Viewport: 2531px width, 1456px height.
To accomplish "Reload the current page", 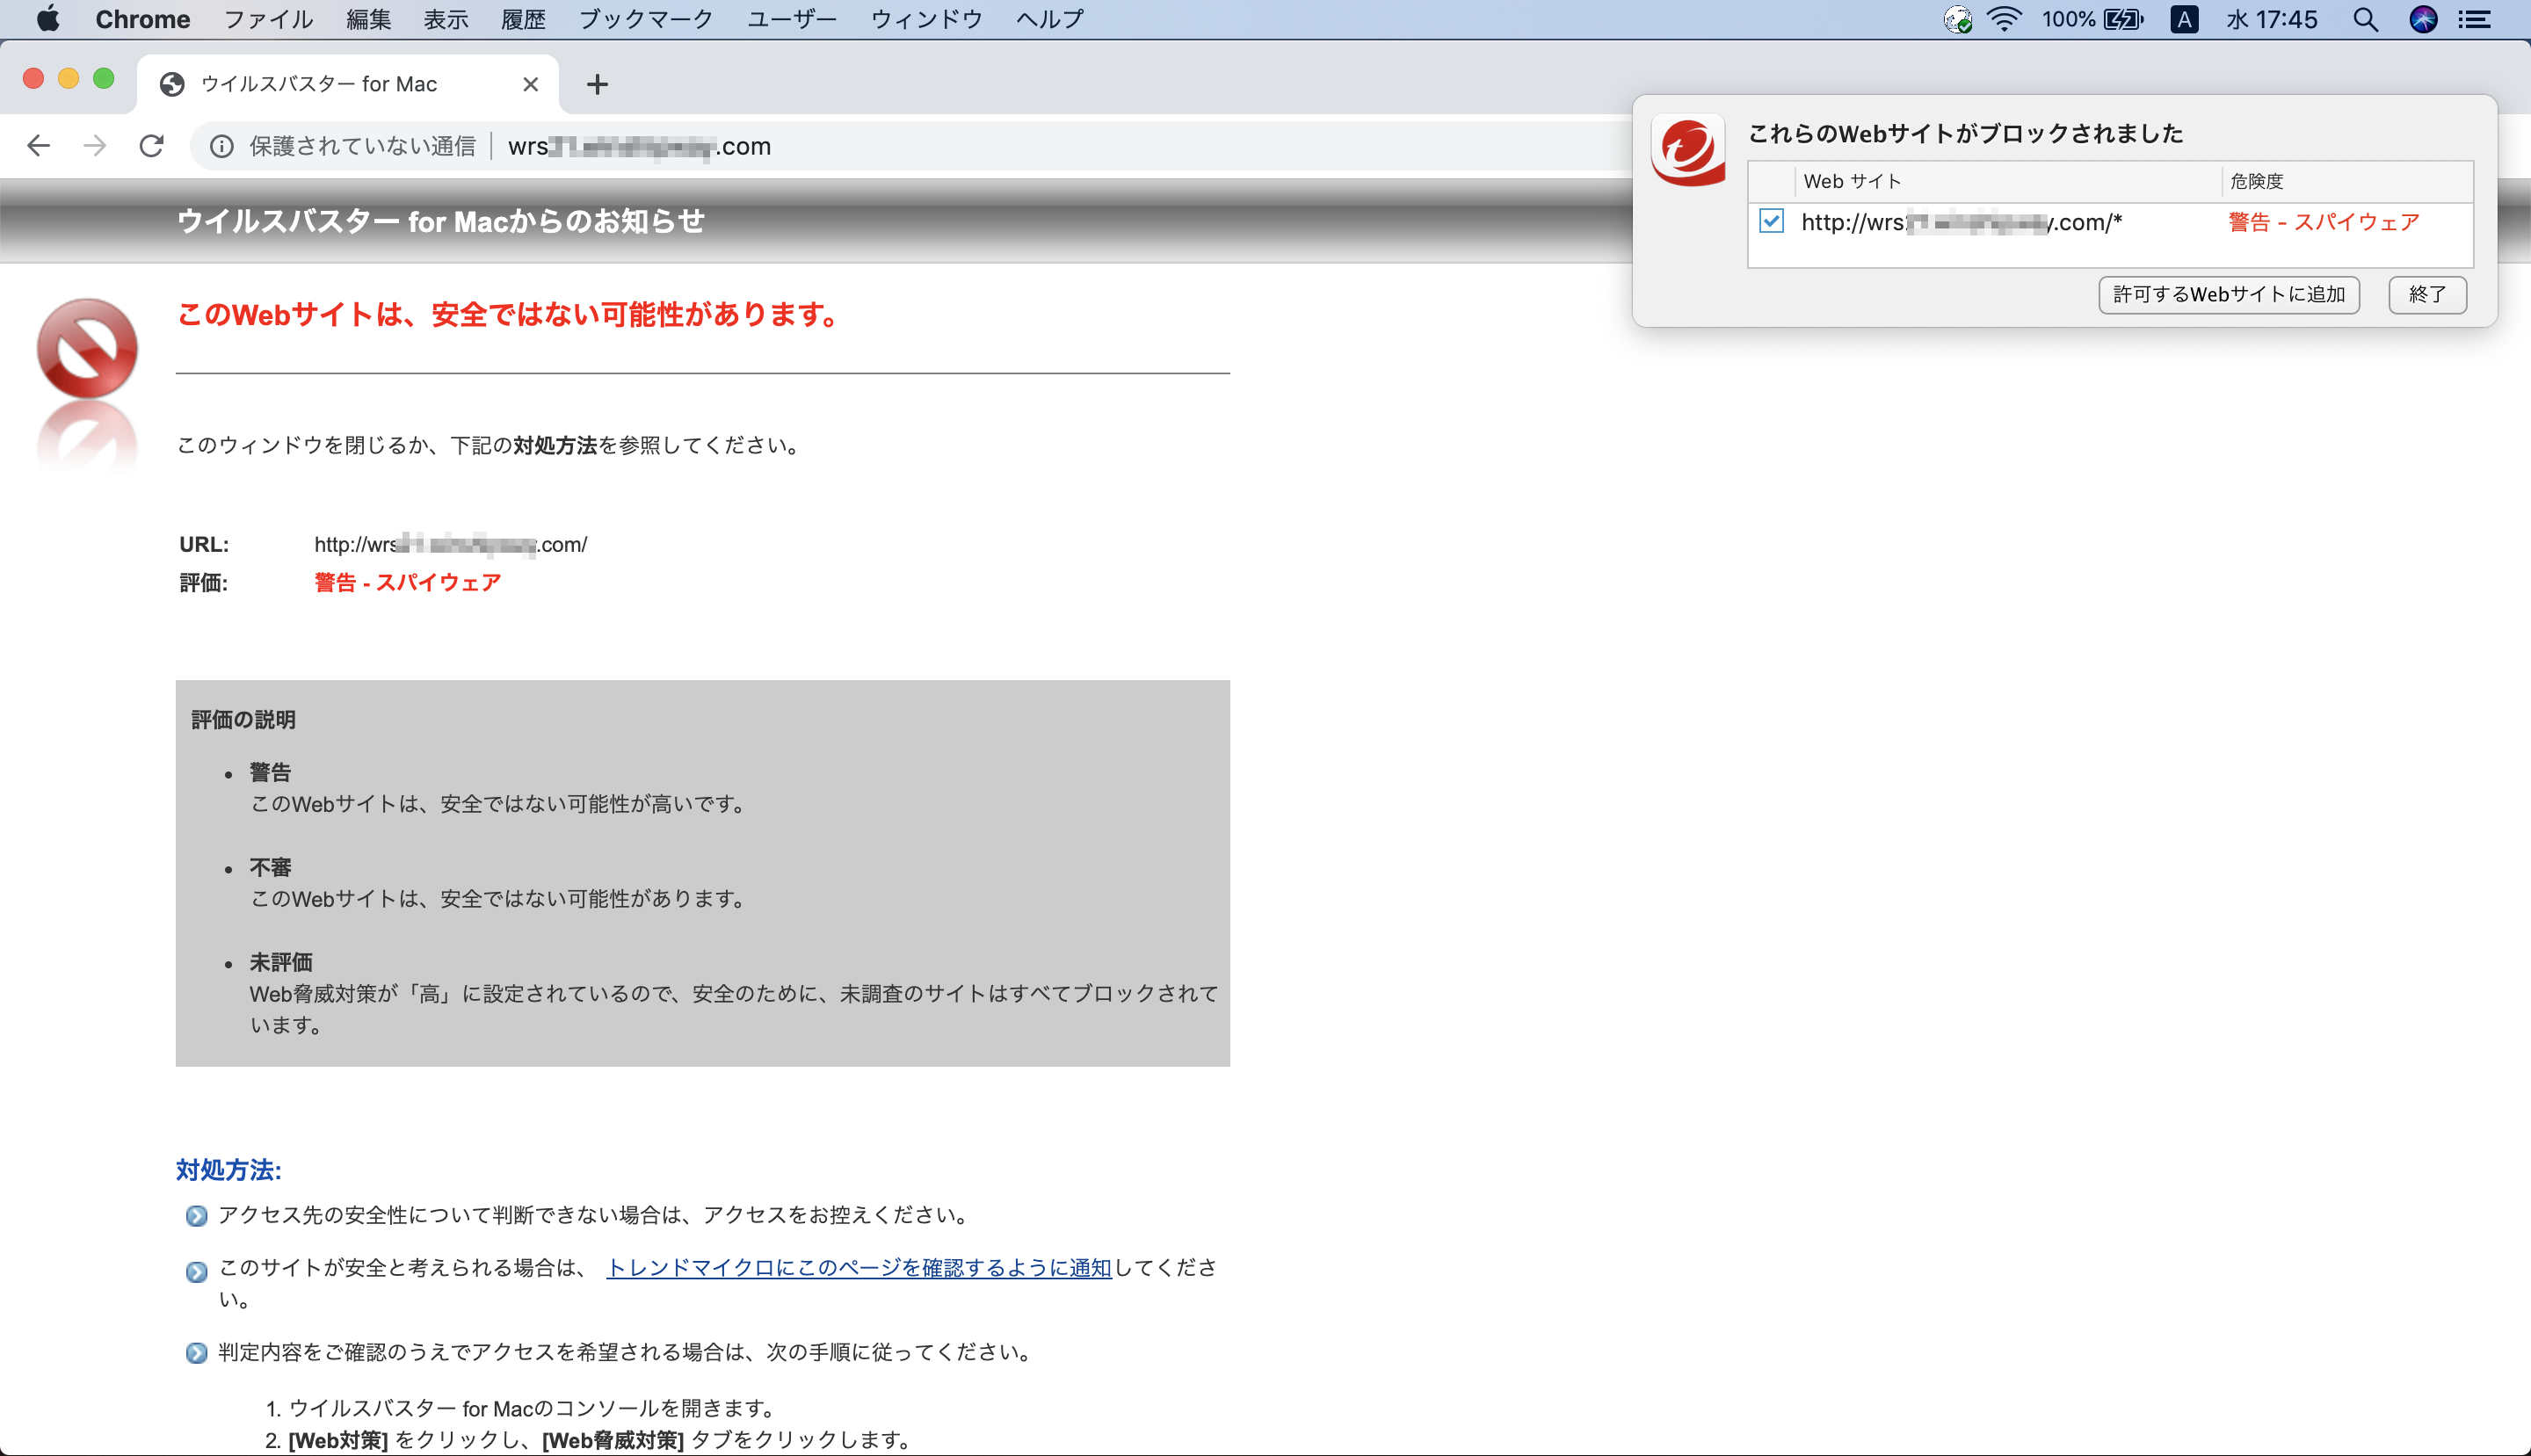I will click(x=152, y=146).
